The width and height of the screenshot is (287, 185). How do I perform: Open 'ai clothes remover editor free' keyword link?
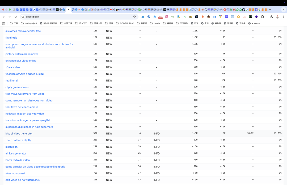click(23, 31)
